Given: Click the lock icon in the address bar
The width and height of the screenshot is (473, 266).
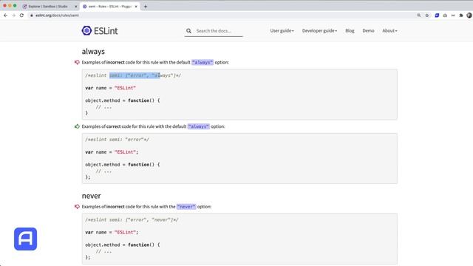Looking at the screenshot, I should [x=32, y=15].
